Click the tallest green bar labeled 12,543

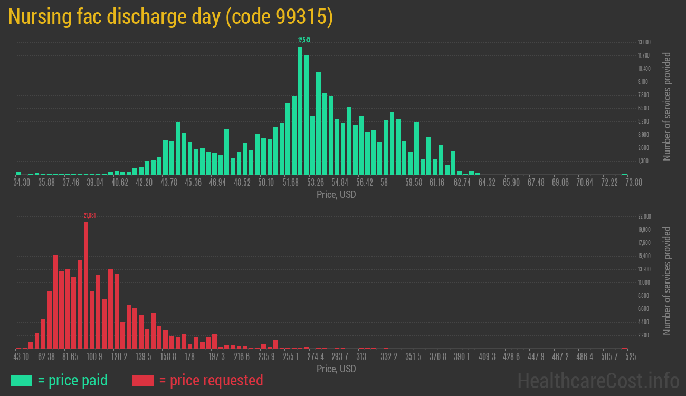(300, 111)
